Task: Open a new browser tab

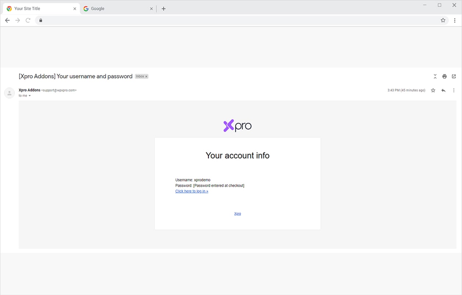Action: tap(164, 9)
